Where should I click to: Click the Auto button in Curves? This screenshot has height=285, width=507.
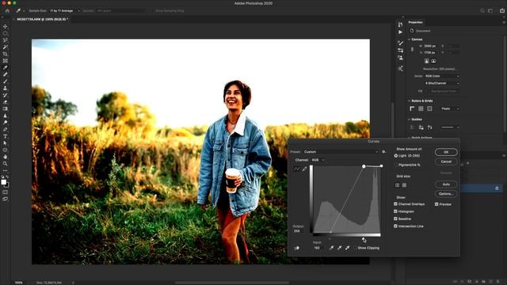point(446,184)
